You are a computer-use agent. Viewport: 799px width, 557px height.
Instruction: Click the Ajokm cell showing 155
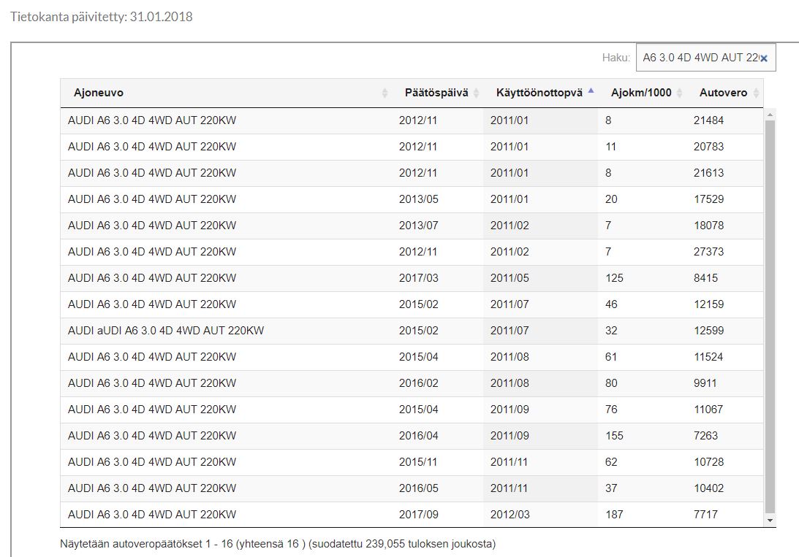[x=614, y=436]
